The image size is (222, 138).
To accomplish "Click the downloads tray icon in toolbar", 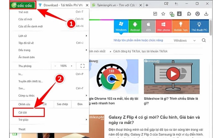I will (x=206, y=14).
